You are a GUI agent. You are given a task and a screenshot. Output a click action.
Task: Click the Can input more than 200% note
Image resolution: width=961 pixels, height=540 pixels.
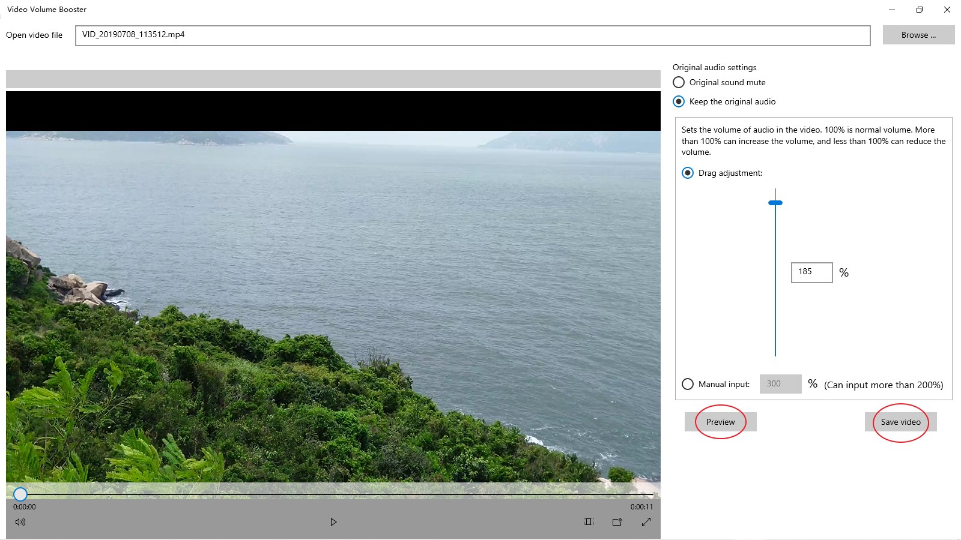[884, 385]
